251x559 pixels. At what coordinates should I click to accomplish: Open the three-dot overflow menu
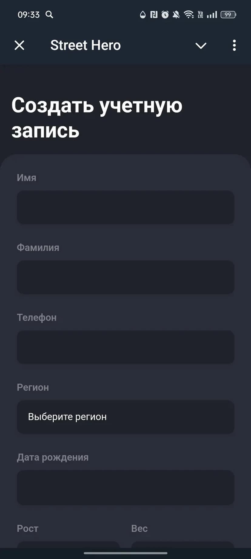pyautogui.click(x=234, y=46)
